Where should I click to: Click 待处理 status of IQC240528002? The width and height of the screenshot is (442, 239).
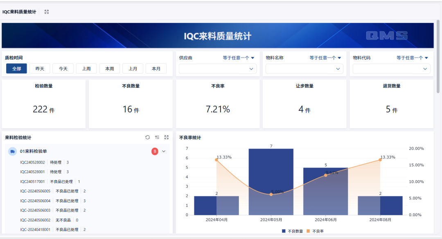tap(56, 163)
